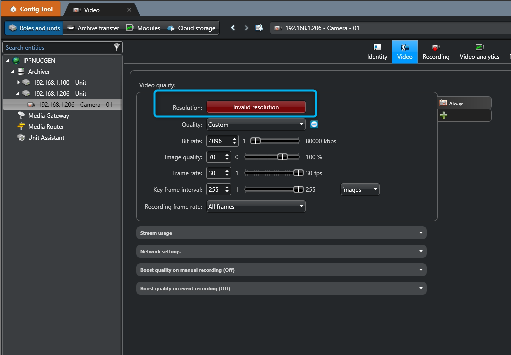Screen dimensions: 511x355
Task: Click the Always schedule button
Action: click(464, 103)
